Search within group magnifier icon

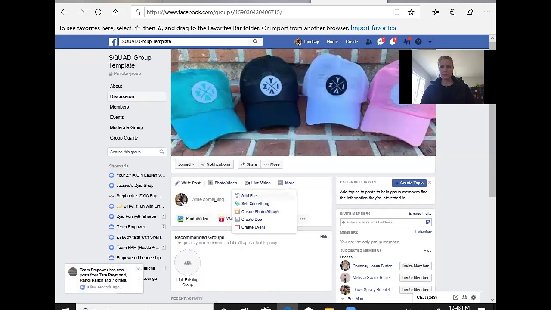[x=161, y=152]
